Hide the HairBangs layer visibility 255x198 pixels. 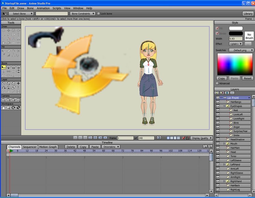pos(218,102)
